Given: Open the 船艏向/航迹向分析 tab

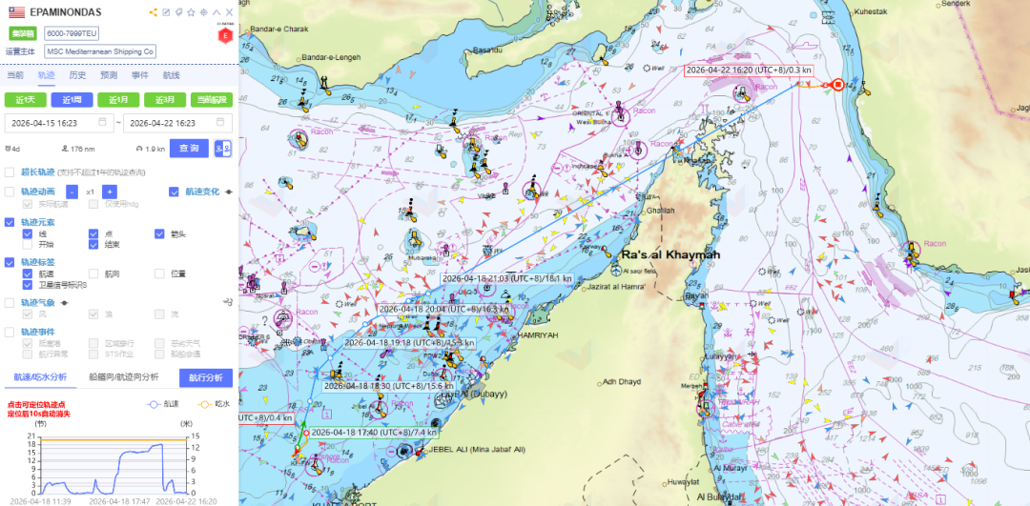Looking at the screenshot, I should coord(123,377).
